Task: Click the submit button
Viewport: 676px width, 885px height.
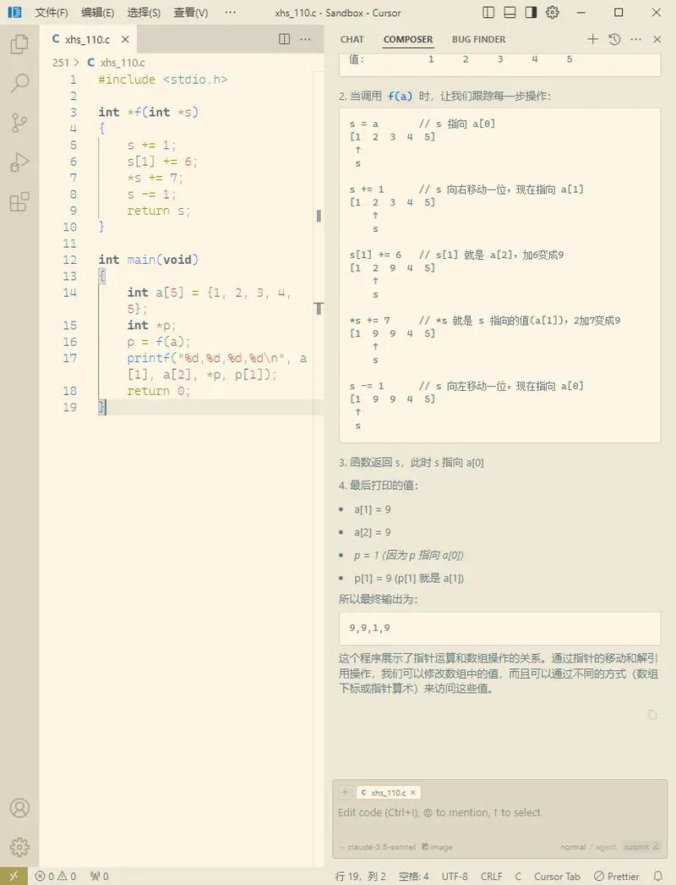Action: coord(641,847)
